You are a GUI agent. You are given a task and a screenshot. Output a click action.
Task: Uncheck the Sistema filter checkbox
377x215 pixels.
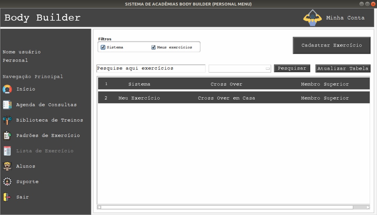103,47
